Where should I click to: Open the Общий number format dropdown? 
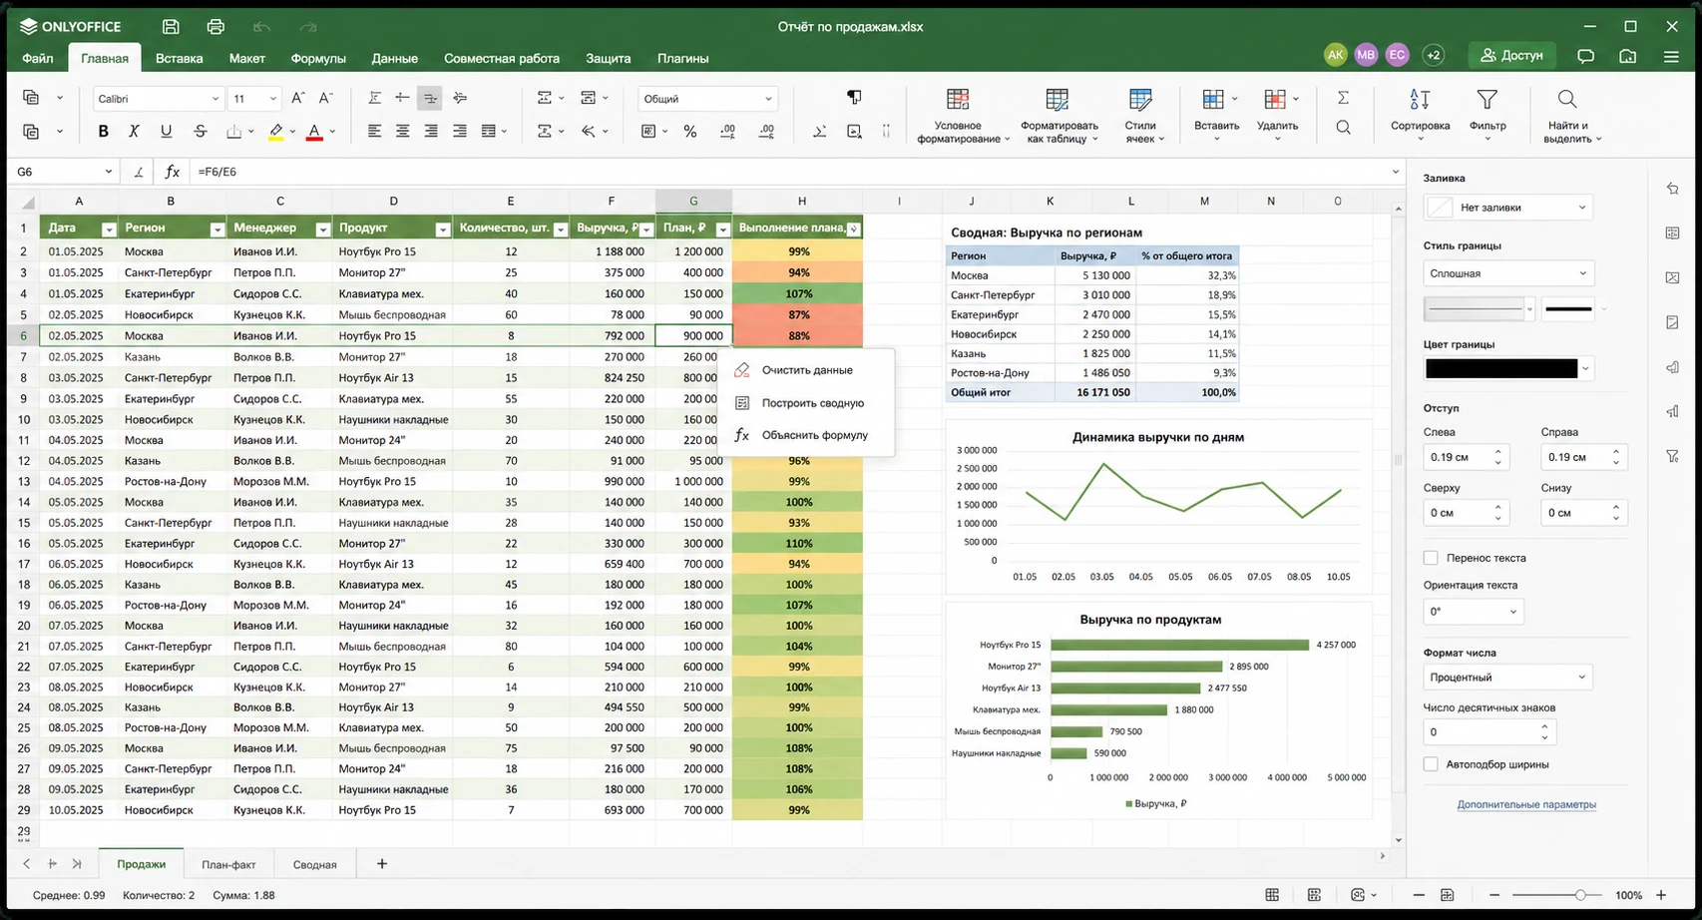click(x=707, y=99)
